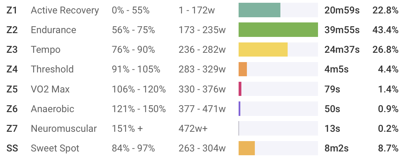The width and height of the screenshot is (404, 158).
Task: Click the 121% - 150% Anaerobic range
Action: point(139,109)
